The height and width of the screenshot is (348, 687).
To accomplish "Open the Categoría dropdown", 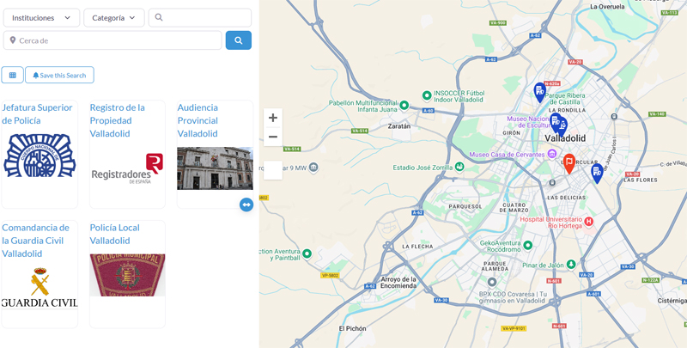I will point(114,18).
